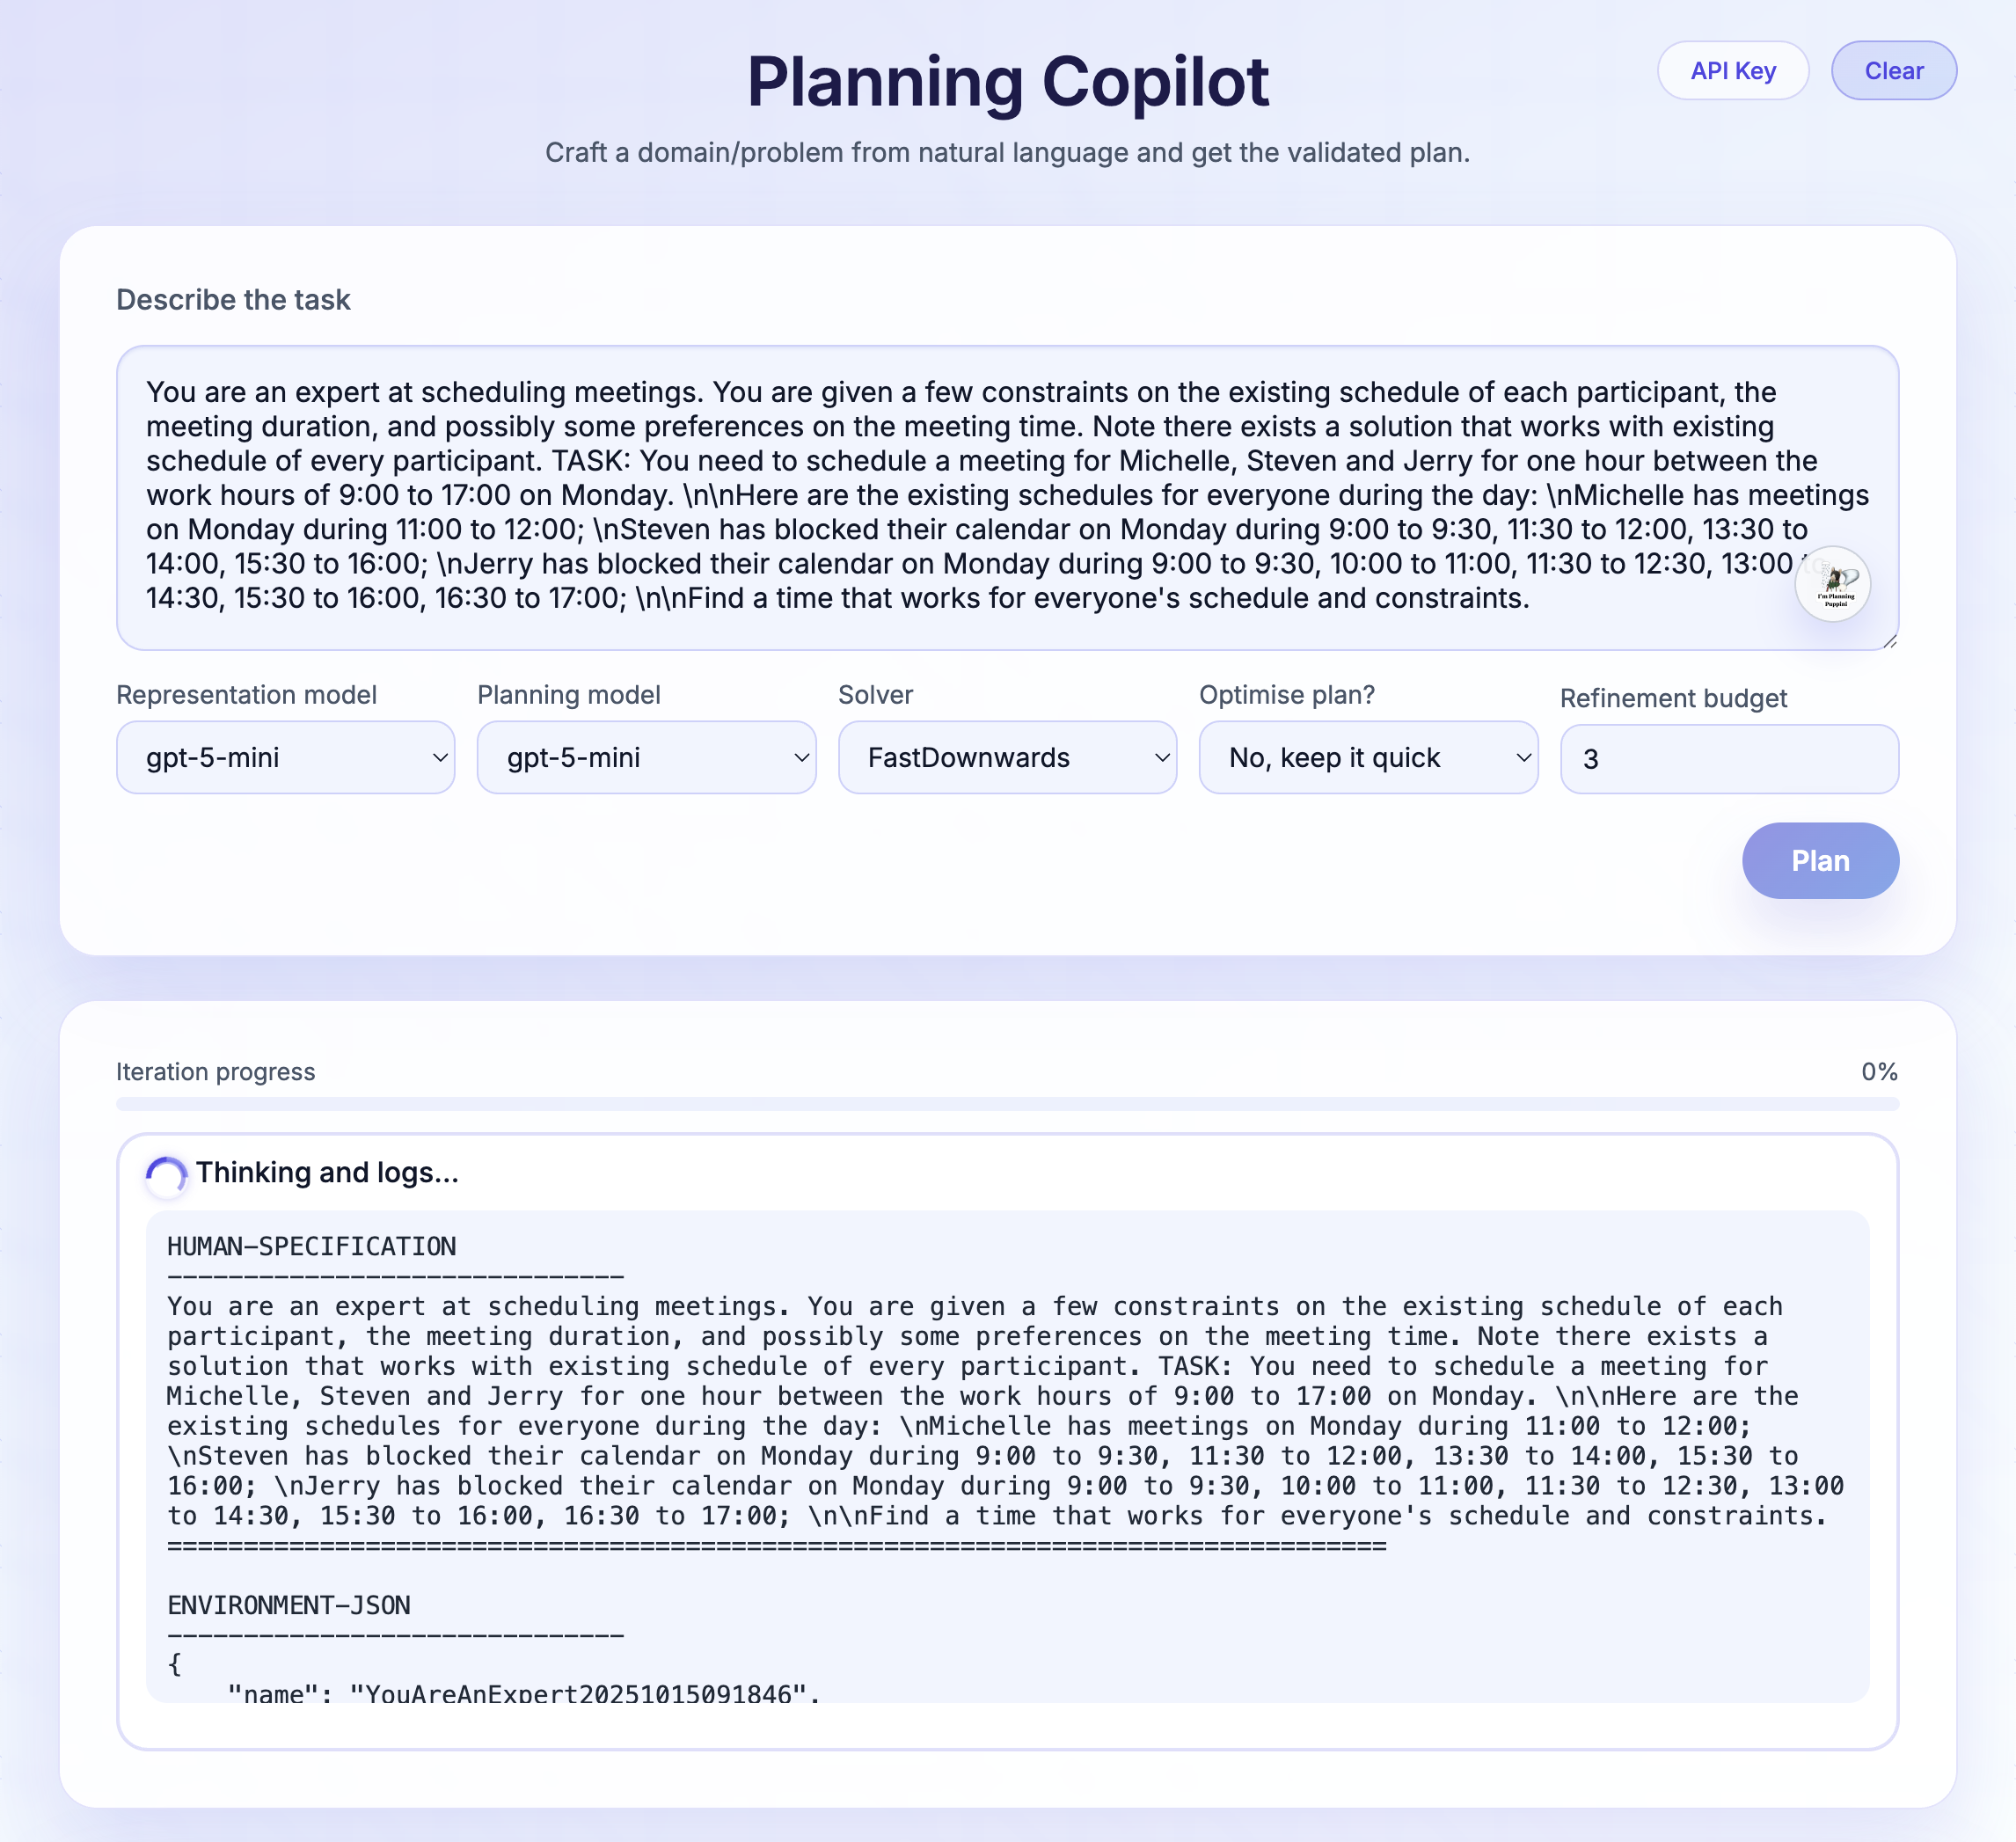Click the 0% progress percentage label

coord(1878,1072)
